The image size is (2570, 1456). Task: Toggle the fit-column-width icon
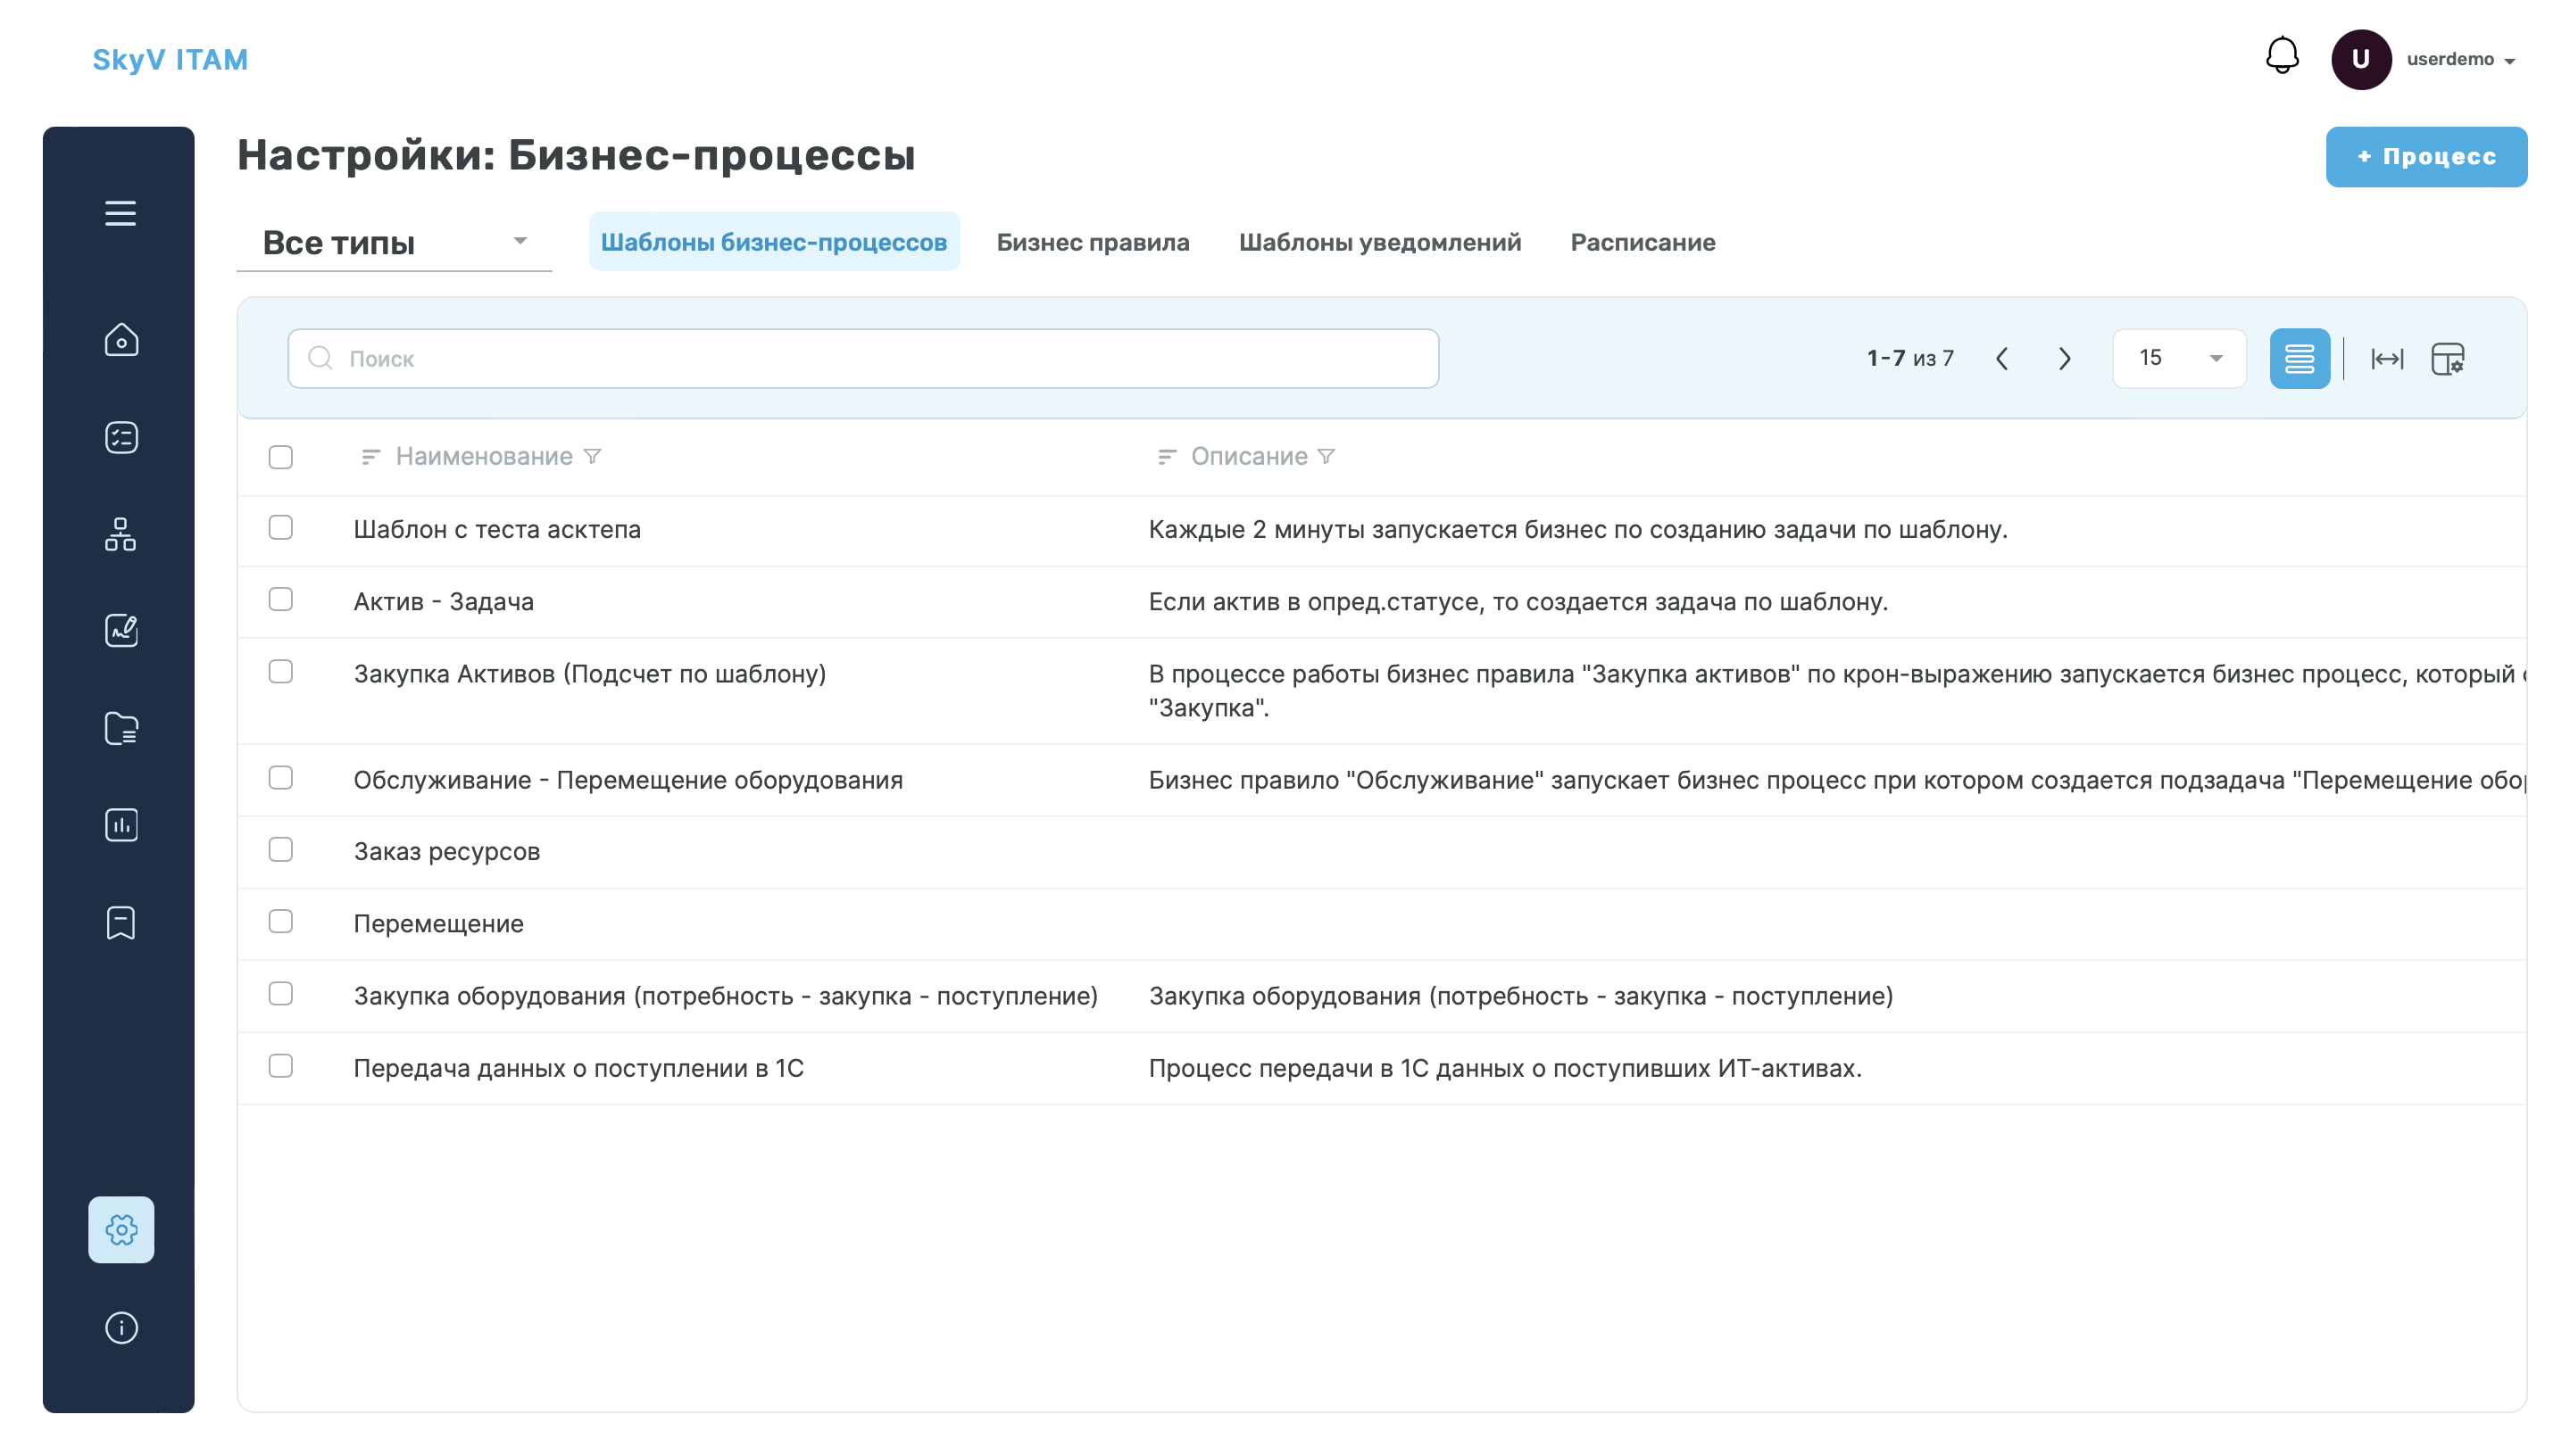(x=2387, y=359)
